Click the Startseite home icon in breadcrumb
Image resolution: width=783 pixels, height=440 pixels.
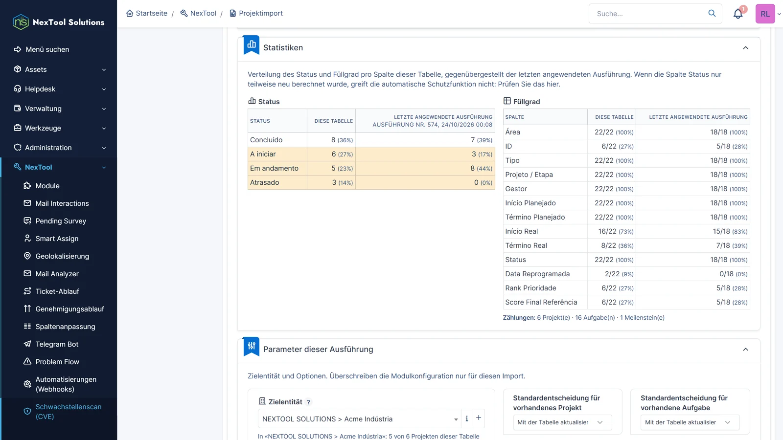tap(130, 13)
